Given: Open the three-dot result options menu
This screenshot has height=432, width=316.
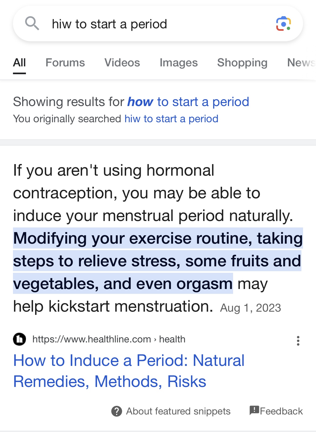Looking at the screenshot, I should tap(298, 341).
